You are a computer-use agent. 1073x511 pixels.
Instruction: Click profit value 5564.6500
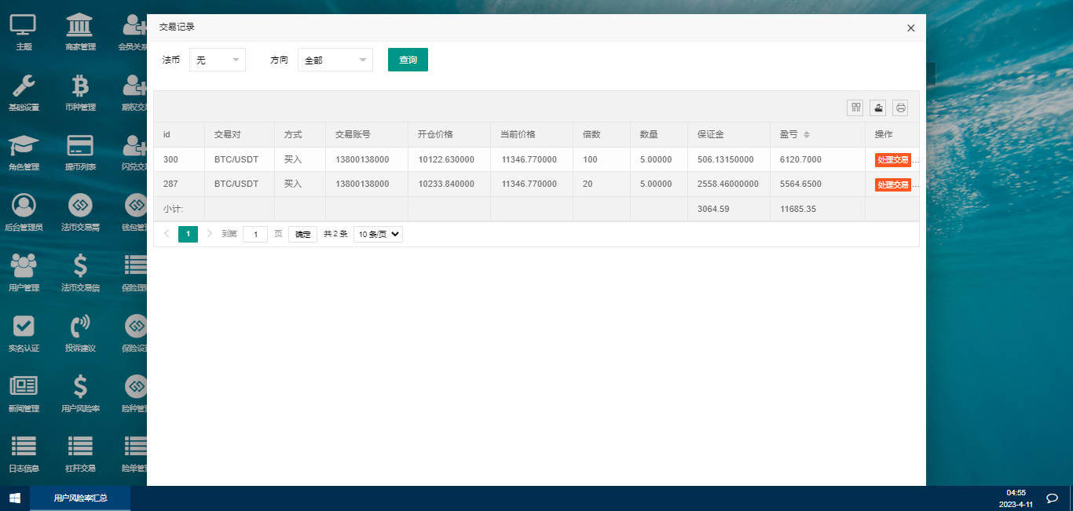pyautogui.click(x=800, y=184)
